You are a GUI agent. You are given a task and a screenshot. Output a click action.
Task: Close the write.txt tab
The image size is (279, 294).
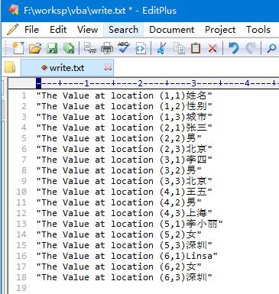(108, 67)
